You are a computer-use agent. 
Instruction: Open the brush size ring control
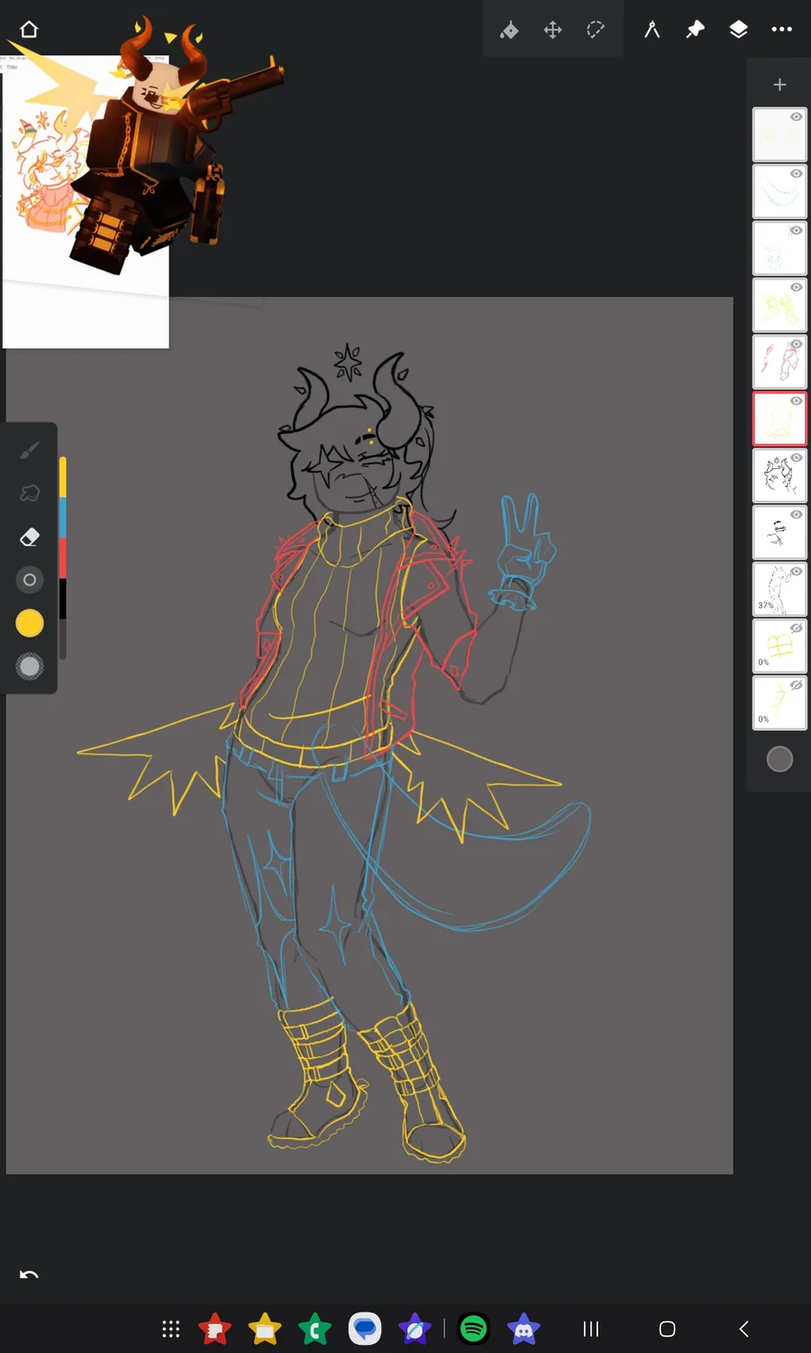[x=30, y=579]
